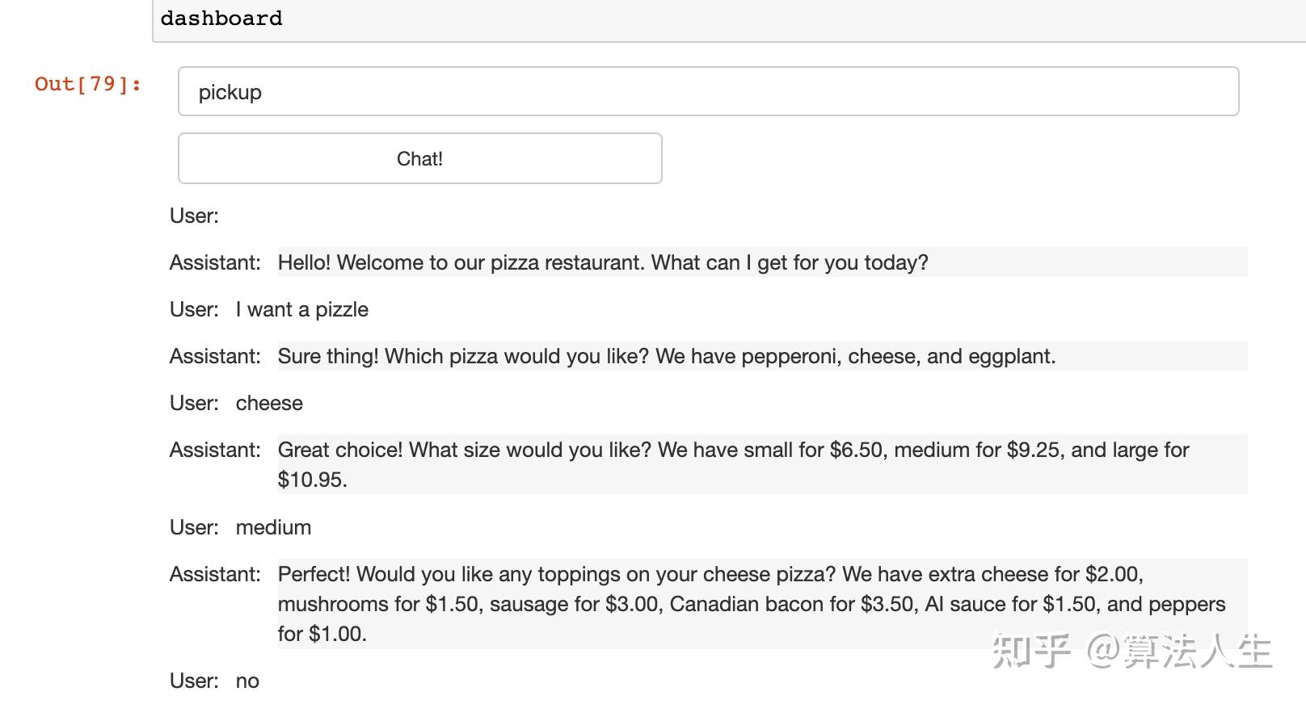Click the "Assistant:" label beside the welcome message
The image size is (1306, 704).
(x=215, y=262)
